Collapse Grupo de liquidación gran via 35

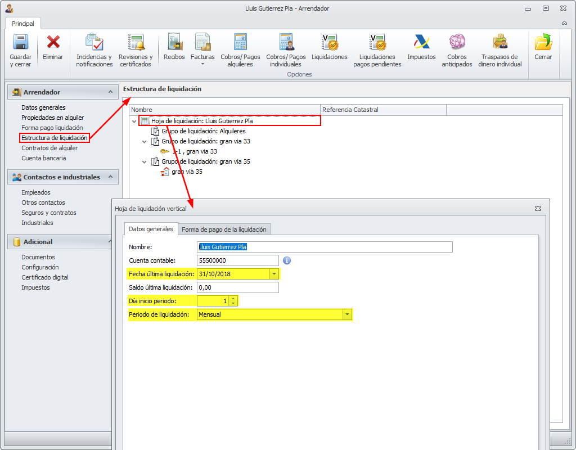(x=145, y=161)
